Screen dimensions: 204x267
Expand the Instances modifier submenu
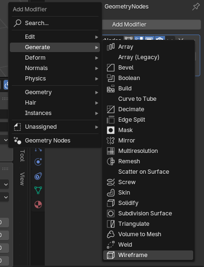pos(55,113)
